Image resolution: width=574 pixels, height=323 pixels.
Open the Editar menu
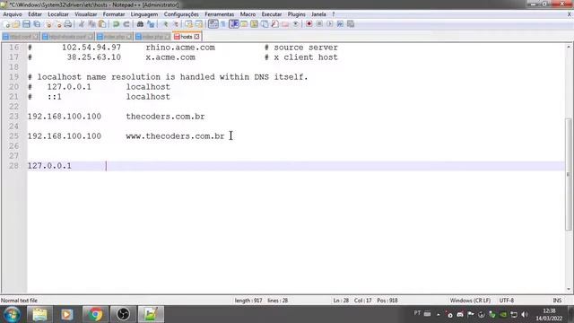click(35, 14)
